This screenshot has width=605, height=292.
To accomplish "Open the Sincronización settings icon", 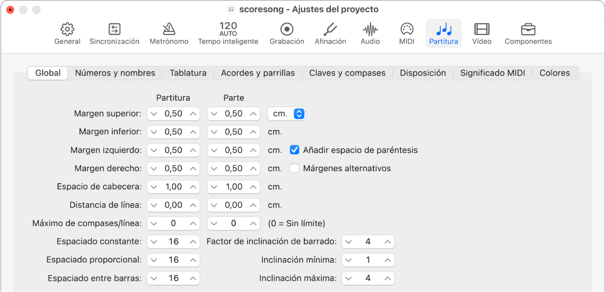I will 114,29.
